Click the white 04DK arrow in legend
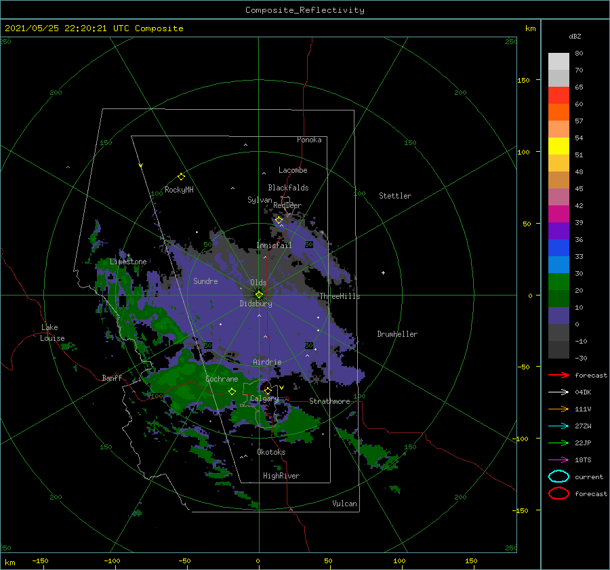This screenshot has width=610, height=570. 558,392
